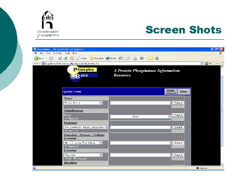The image size is (236, 177).
Task: Open the Help menu
Action: [75, 53]
